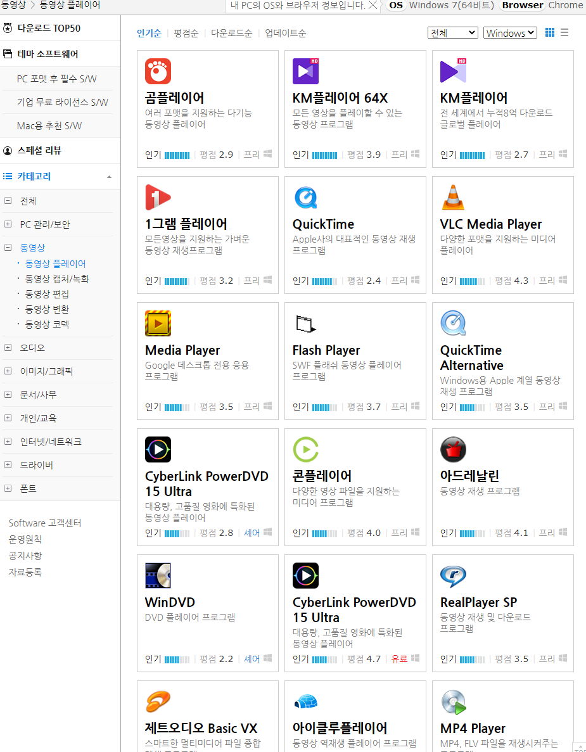The image size is (586, 752).
Task: Click the QuickTime Alternative icon
Action: coord(453,323)
